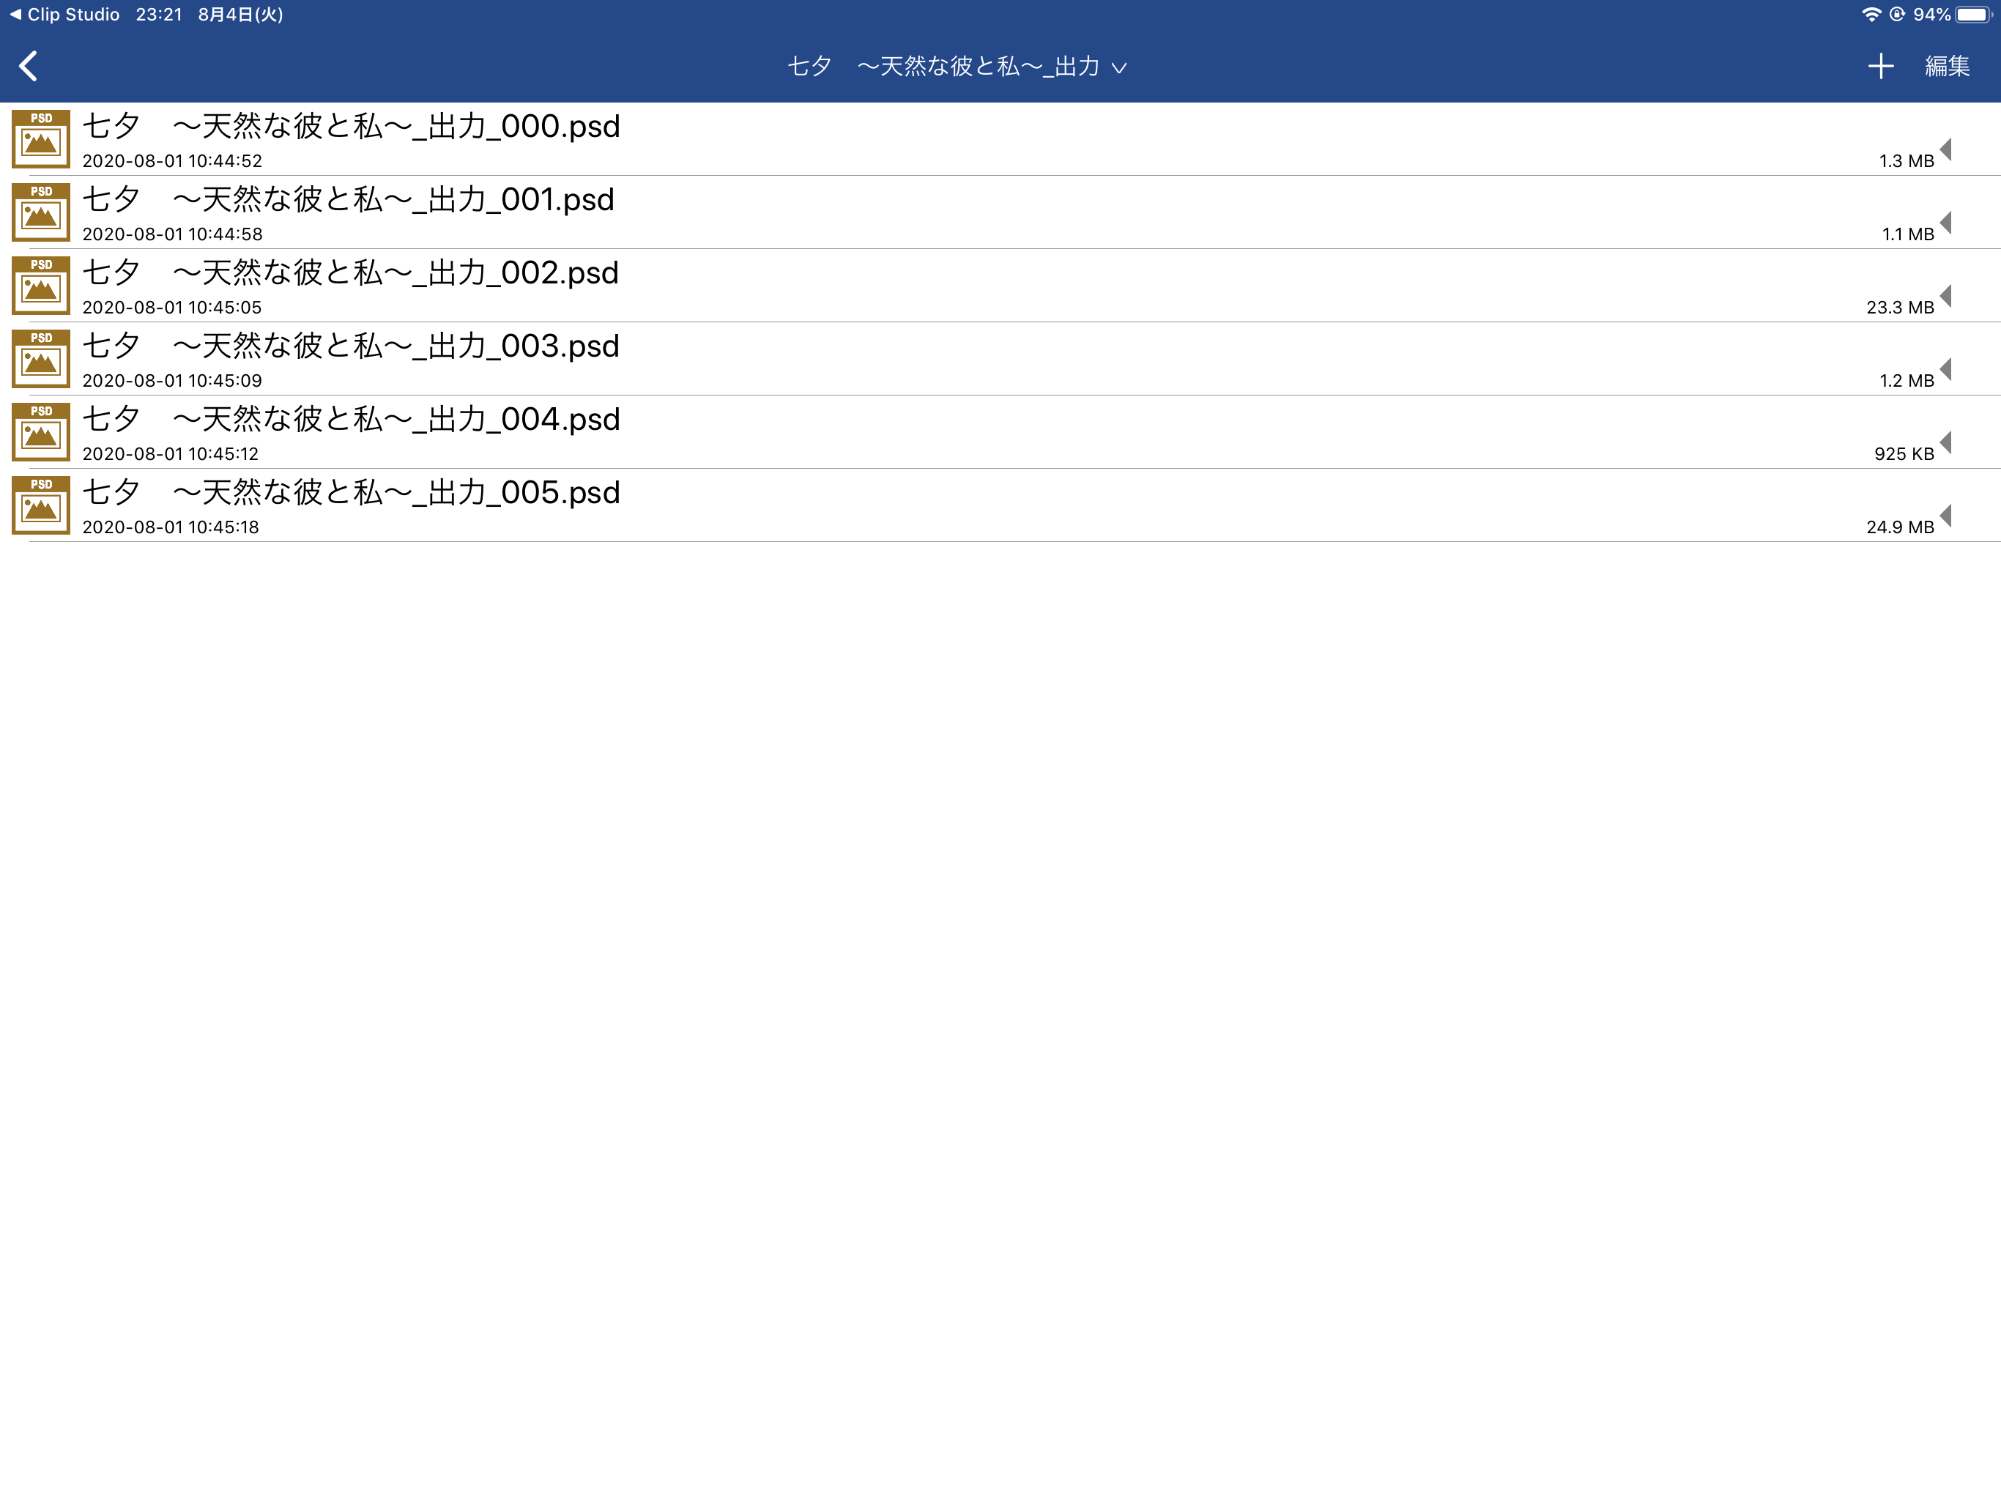Select timestamp 2020-08-01 10:44:58

coord(172,234)
